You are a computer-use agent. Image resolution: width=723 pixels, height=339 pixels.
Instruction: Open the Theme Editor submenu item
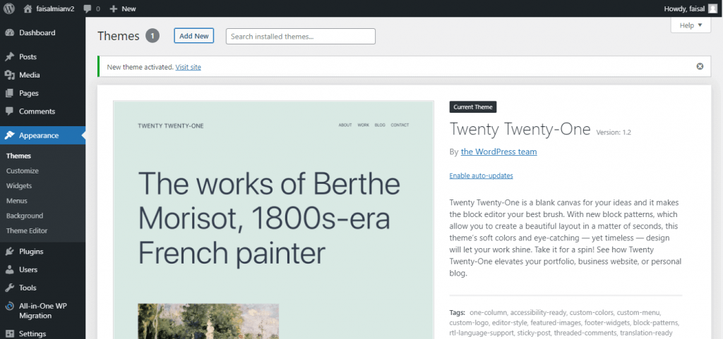point(27,230)
